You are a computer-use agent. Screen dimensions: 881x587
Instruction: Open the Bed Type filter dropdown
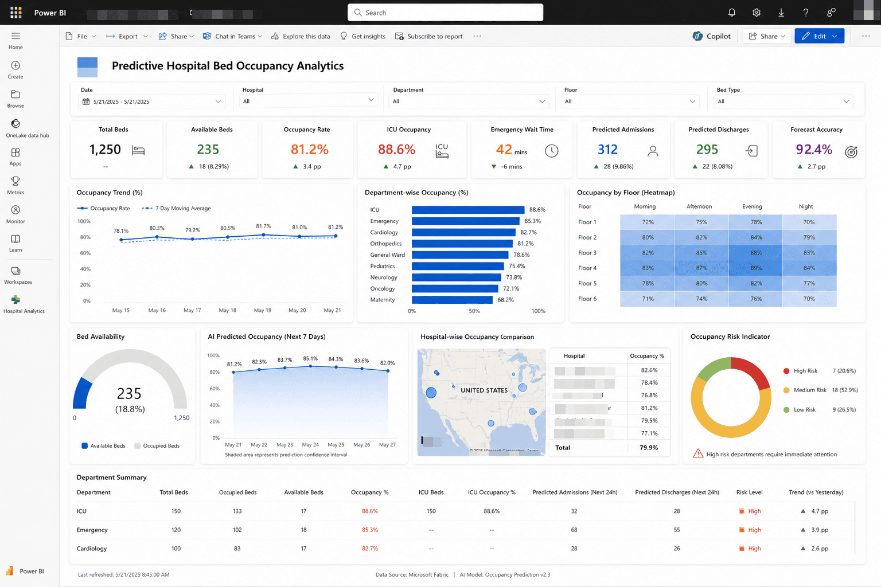point(784,101)
